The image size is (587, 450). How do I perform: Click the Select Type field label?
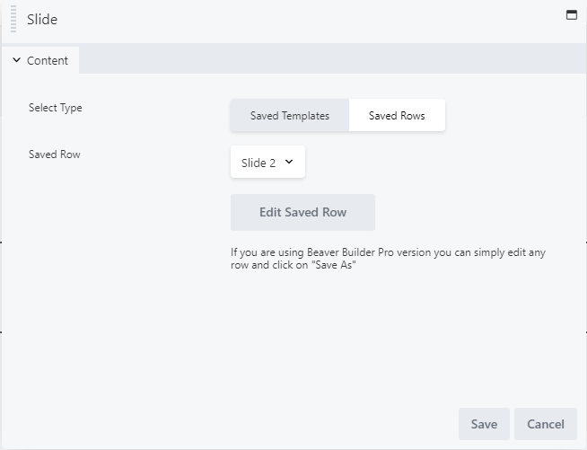coord(56,108)
